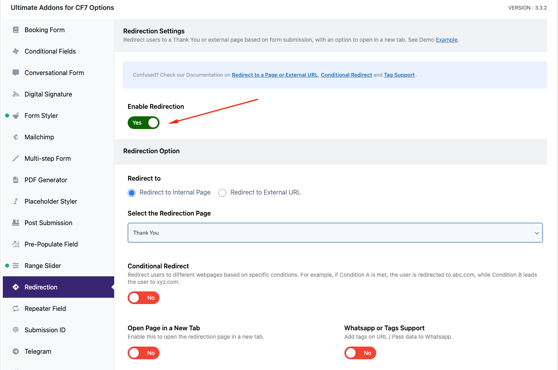Toggle Enable Redirection off
The height and width of the screenshot is (370, 558).
[x=144, y=123]
